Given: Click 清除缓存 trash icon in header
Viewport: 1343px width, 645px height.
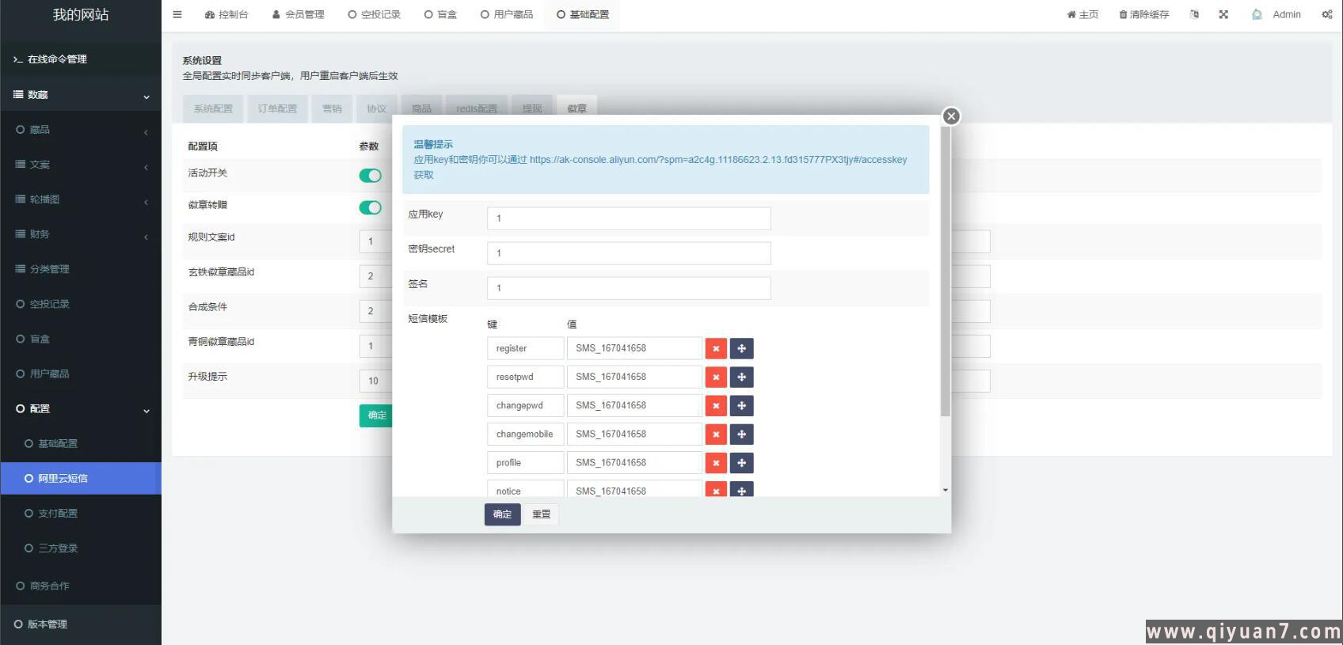Looking at the screenshot, I should 1123,15.
